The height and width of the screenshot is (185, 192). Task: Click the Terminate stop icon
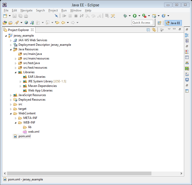[x=76, y=16]
